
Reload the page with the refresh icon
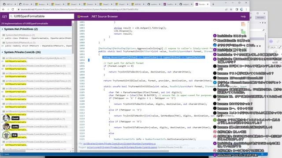tap(13, 9)
